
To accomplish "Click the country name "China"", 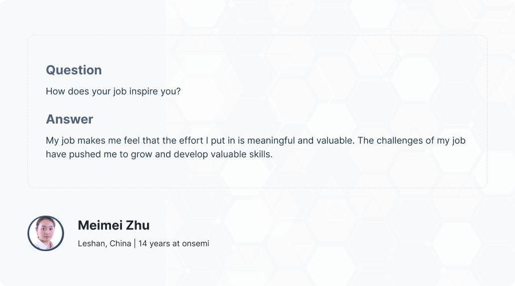I will (120, 243).
